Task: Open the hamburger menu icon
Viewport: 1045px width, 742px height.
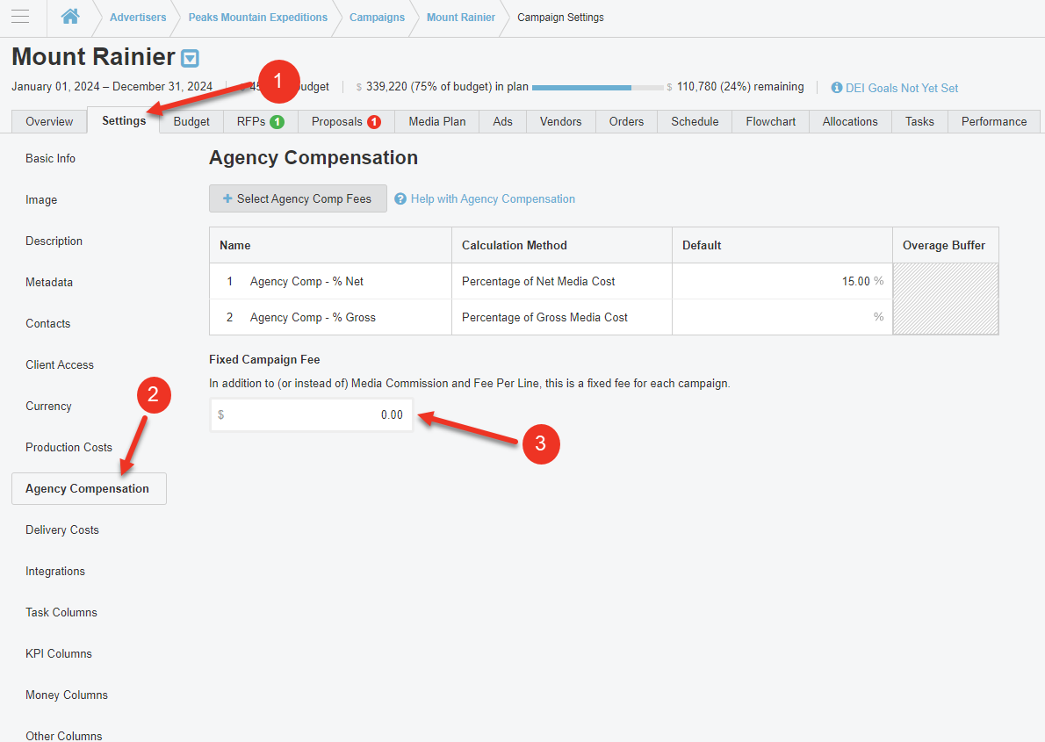Action: click(21, 17)
